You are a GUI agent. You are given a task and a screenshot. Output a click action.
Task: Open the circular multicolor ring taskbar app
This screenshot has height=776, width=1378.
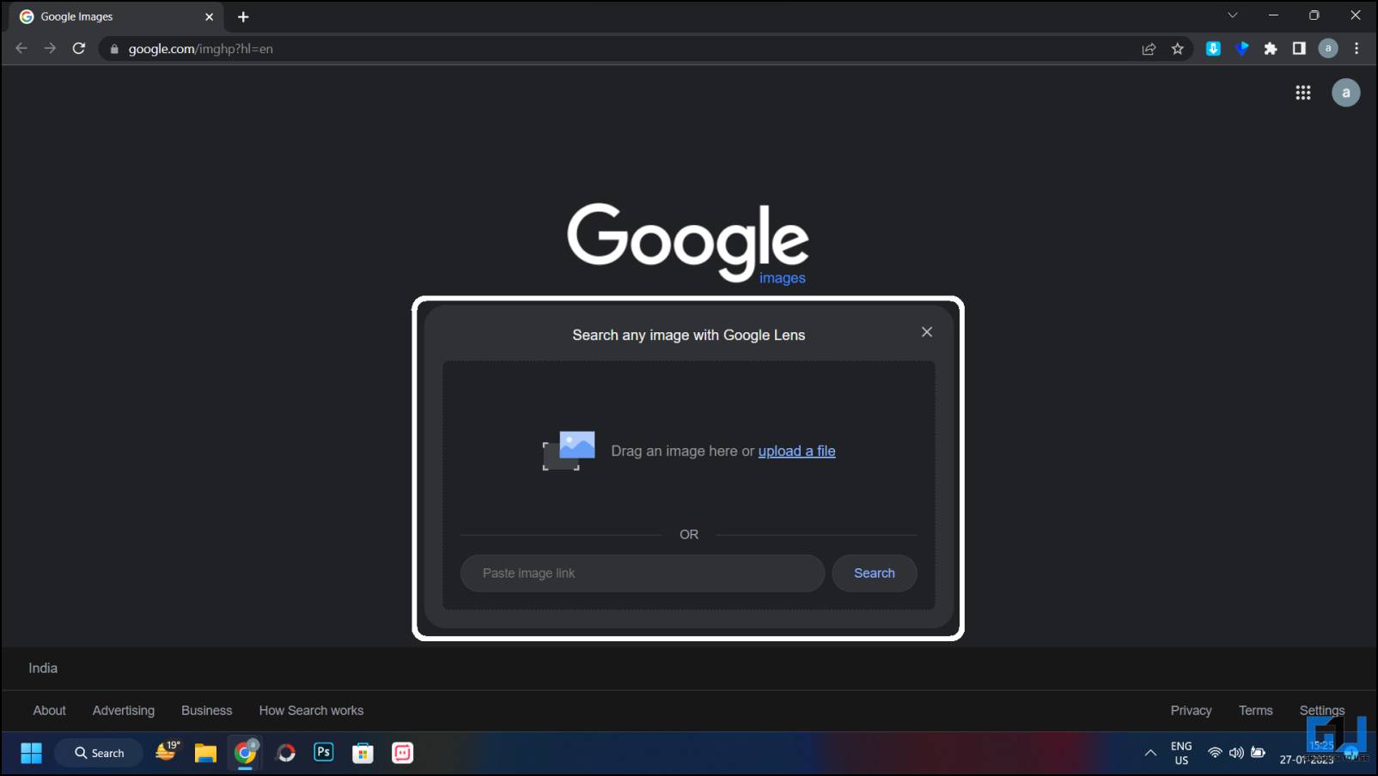[x=286, y=753]
